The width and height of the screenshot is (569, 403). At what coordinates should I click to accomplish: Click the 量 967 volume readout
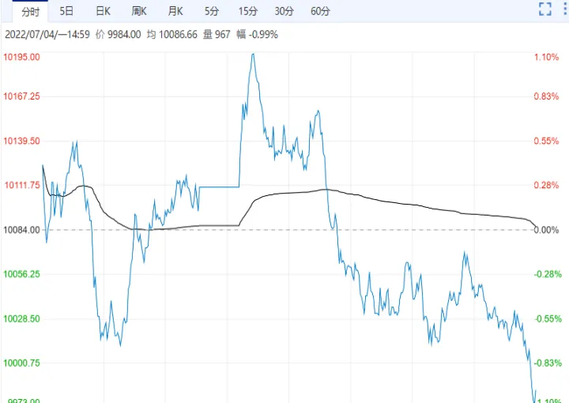(217, 35)
